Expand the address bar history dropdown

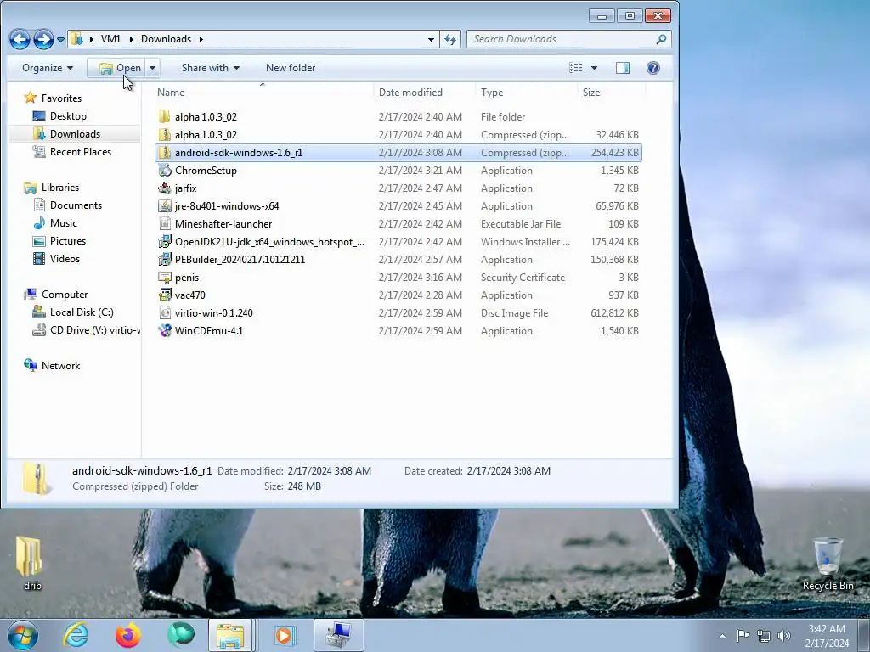pyautogui.click(x=431, y=39)
